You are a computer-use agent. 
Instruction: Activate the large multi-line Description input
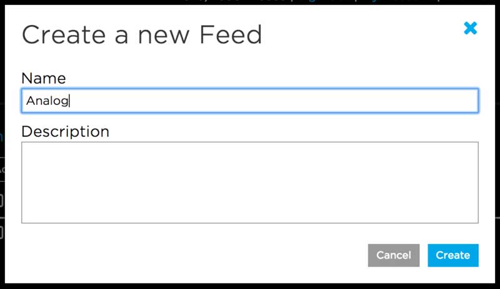coord(250,182)
